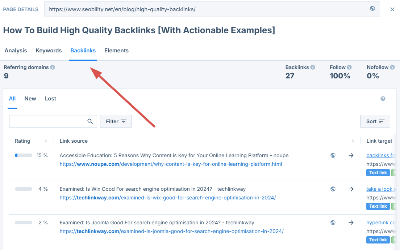Click the Nofollow value 0%
The image size is (400, 250).
click(373, 76)
